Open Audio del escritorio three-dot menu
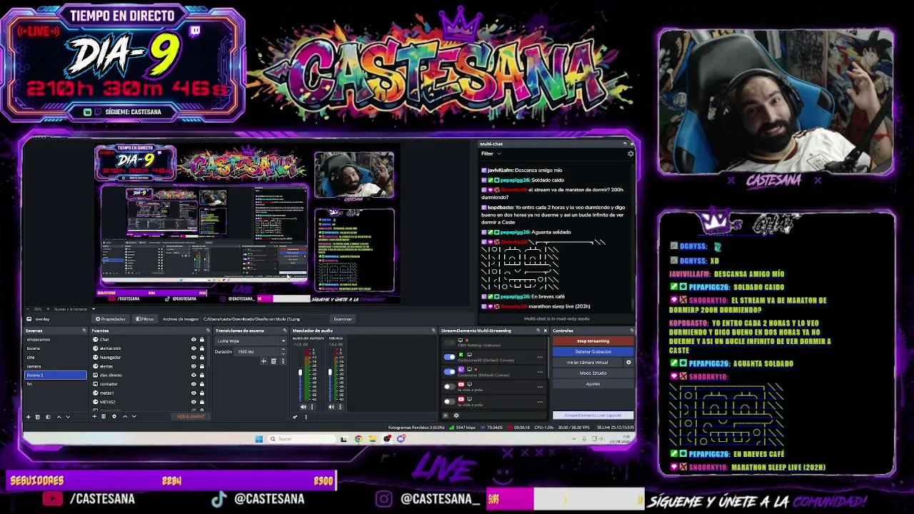This screenshot has height=514, width=914. [x=312, y=407]
